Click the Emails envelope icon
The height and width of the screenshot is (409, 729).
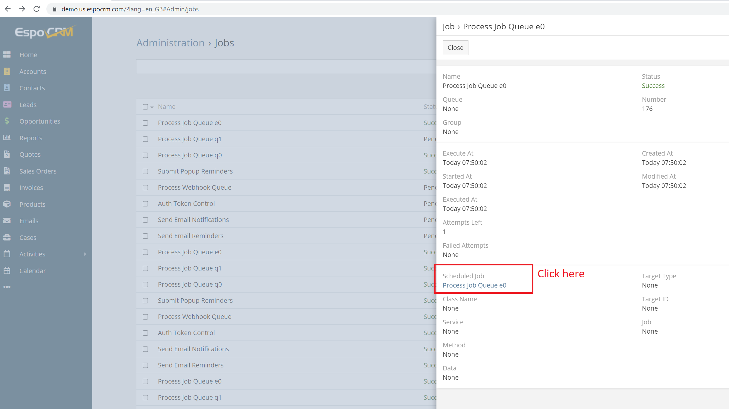tap(7, 221)
